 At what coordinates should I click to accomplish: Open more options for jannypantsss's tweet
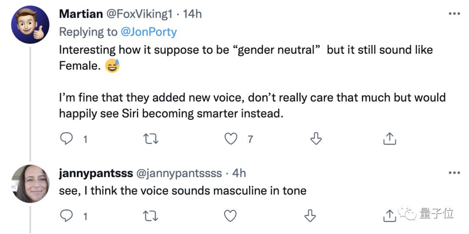(x=454, y=173)
